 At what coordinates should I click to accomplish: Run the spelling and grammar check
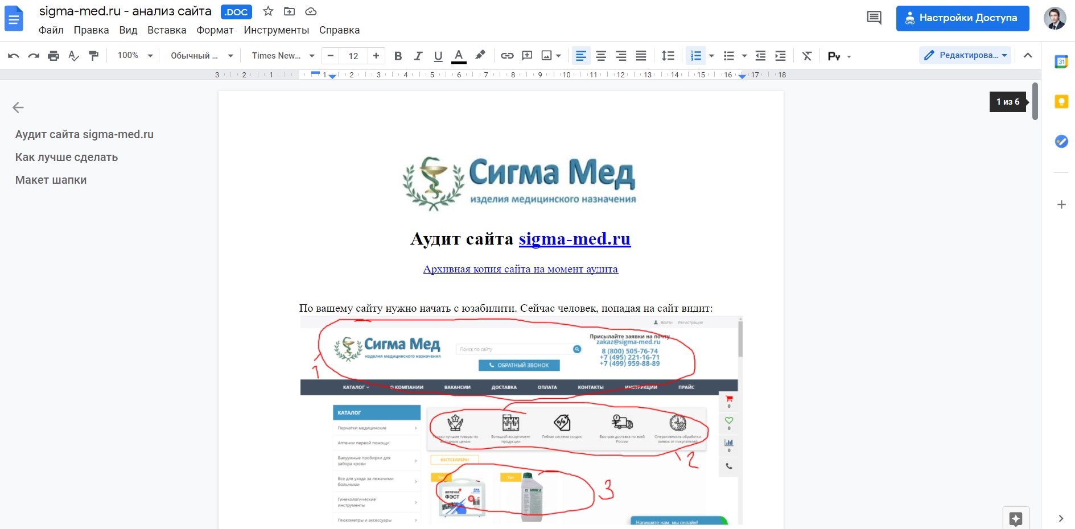74,55
